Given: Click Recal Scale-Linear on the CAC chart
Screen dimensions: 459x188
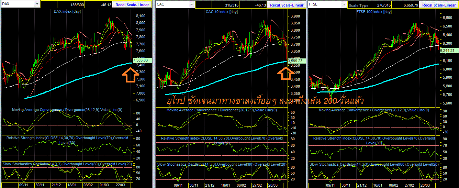Looking at the screenshot, I should [x=287, y=5].
